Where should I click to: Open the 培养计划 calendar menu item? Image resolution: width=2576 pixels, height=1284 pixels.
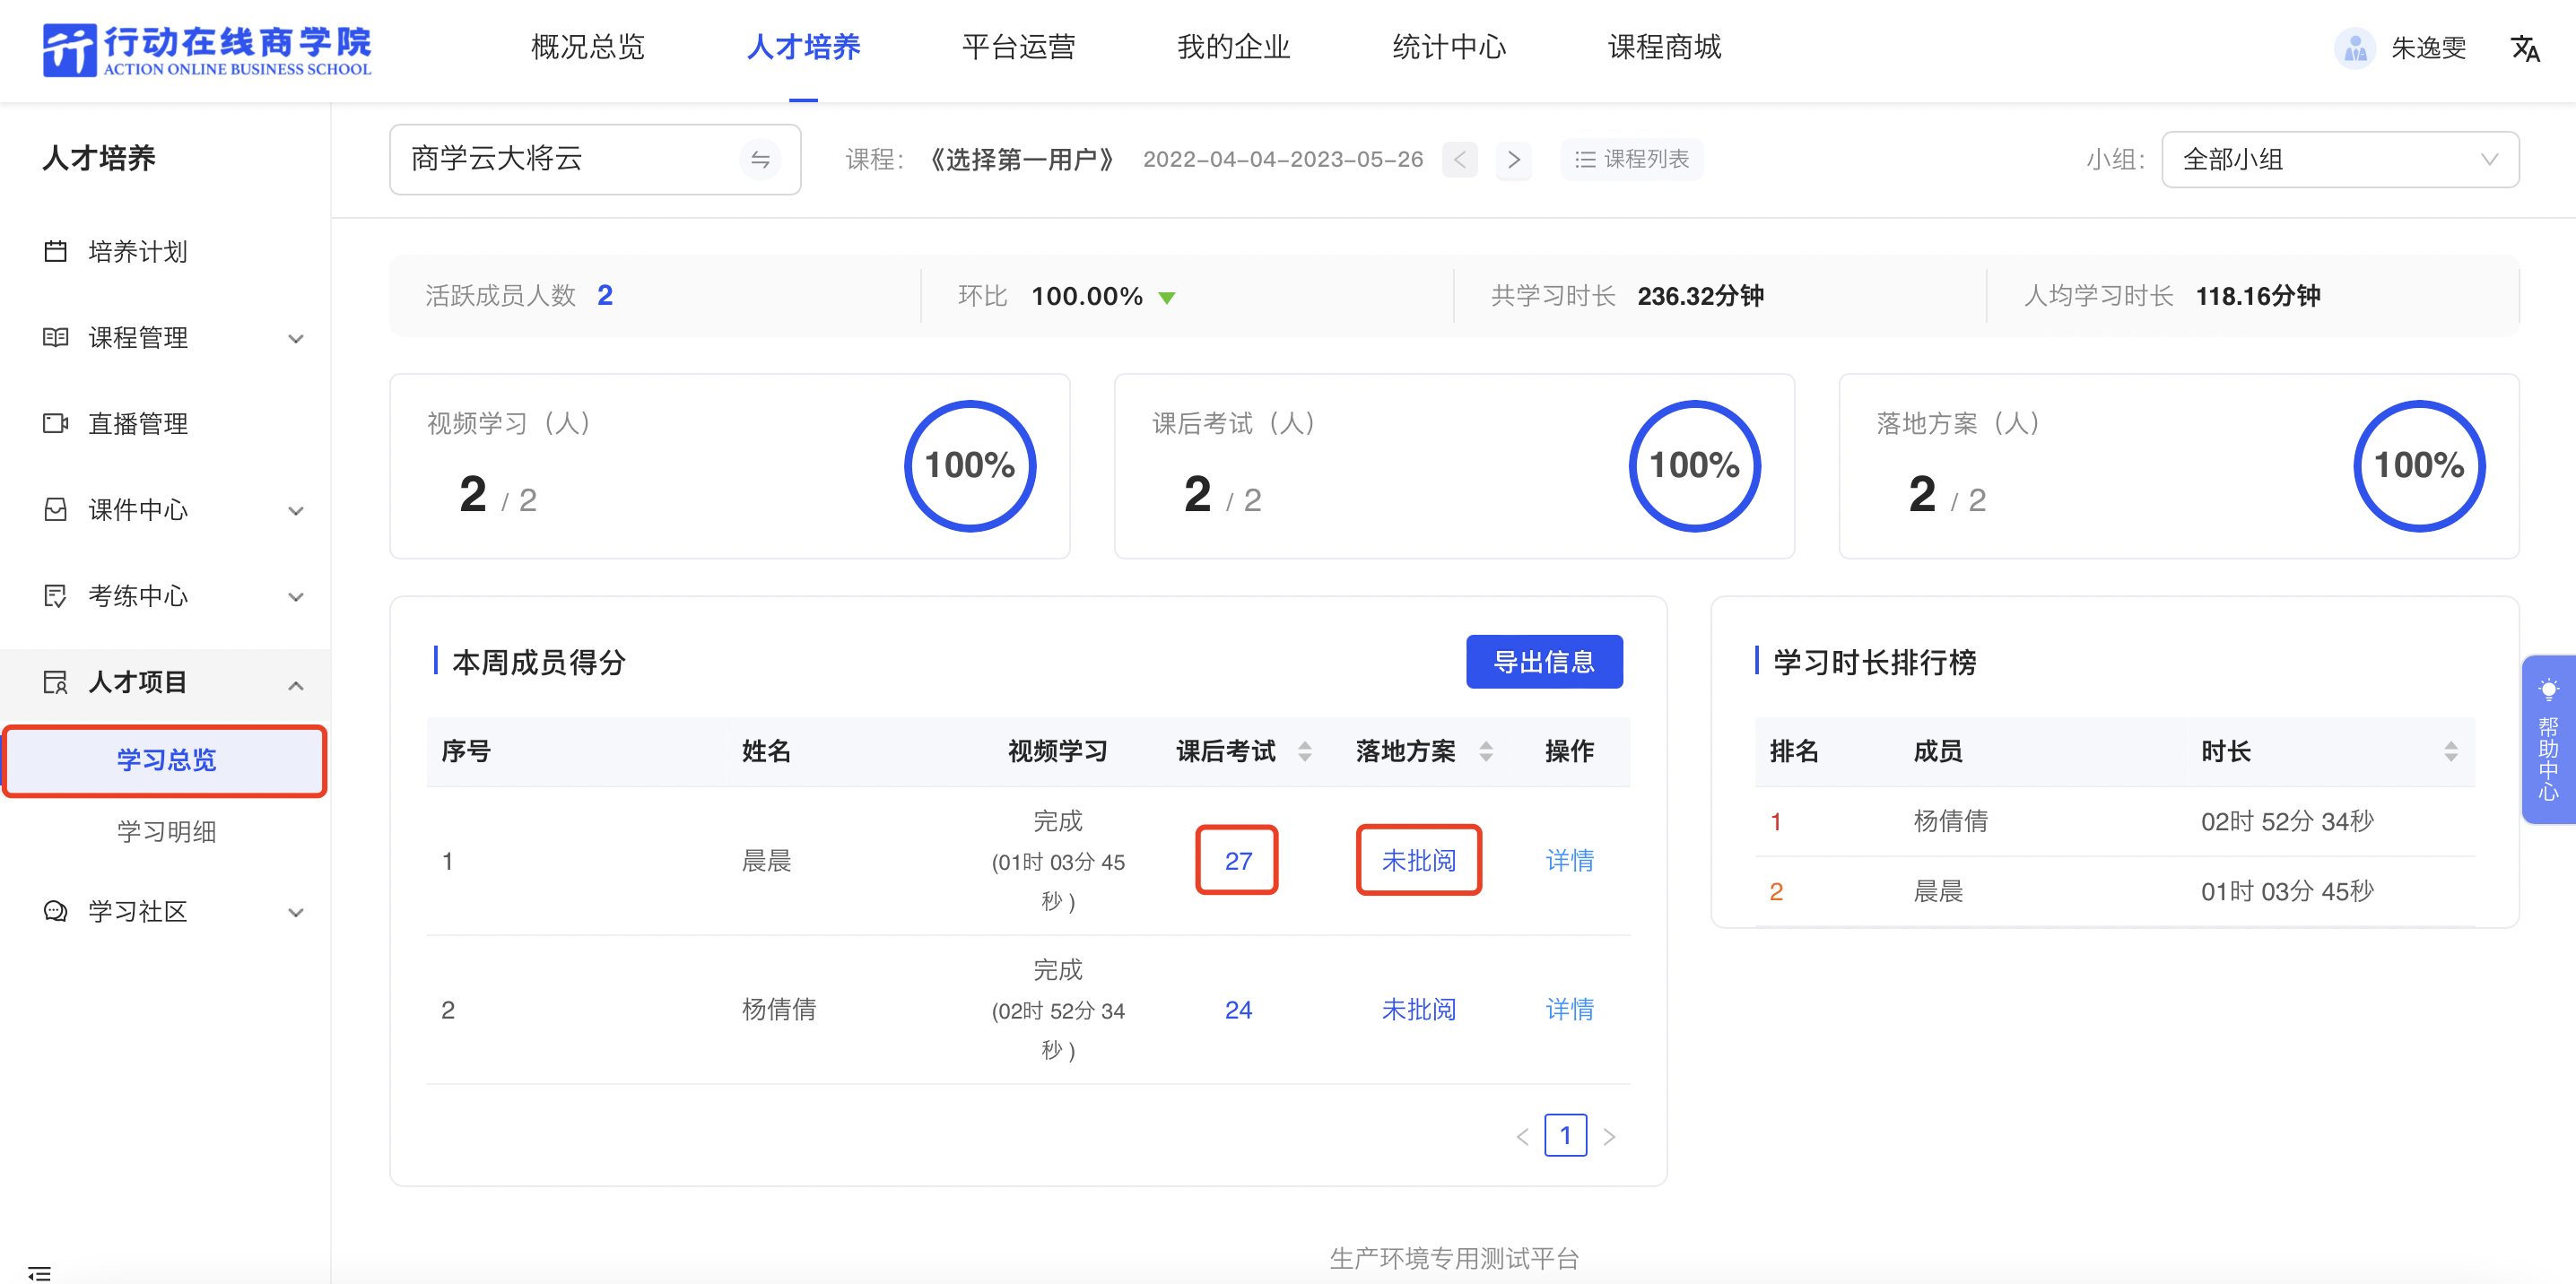tap(137, 251)
